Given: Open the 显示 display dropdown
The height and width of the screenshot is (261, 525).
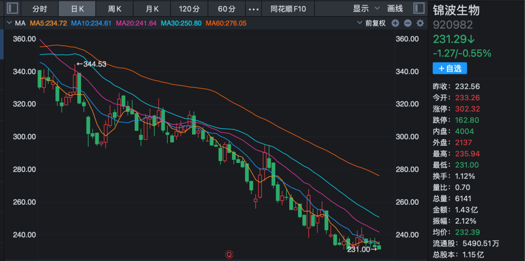Looking at the screenshot, I should 364,9.
